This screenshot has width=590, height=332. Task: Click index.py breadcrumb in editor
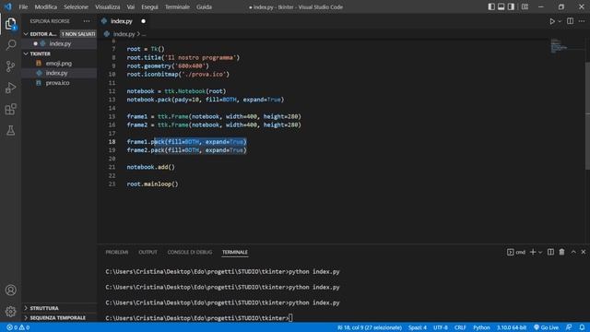click(x=124, y=34)
